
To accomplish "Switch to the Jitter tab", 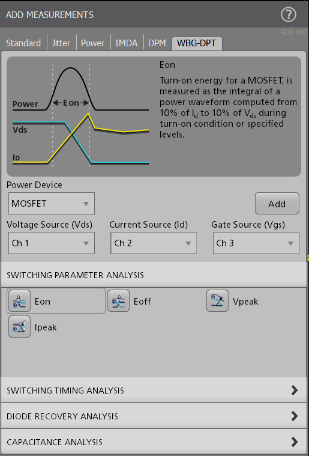I will [x=61, y=43].
